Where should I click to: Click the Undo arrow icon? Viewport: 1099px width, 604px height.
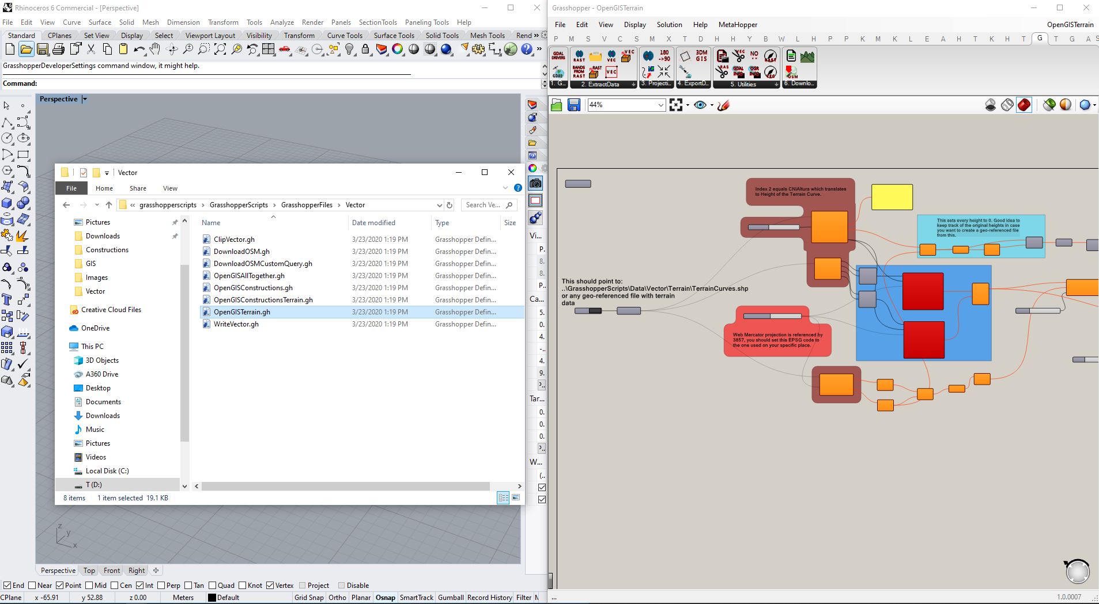pos(139,50)
